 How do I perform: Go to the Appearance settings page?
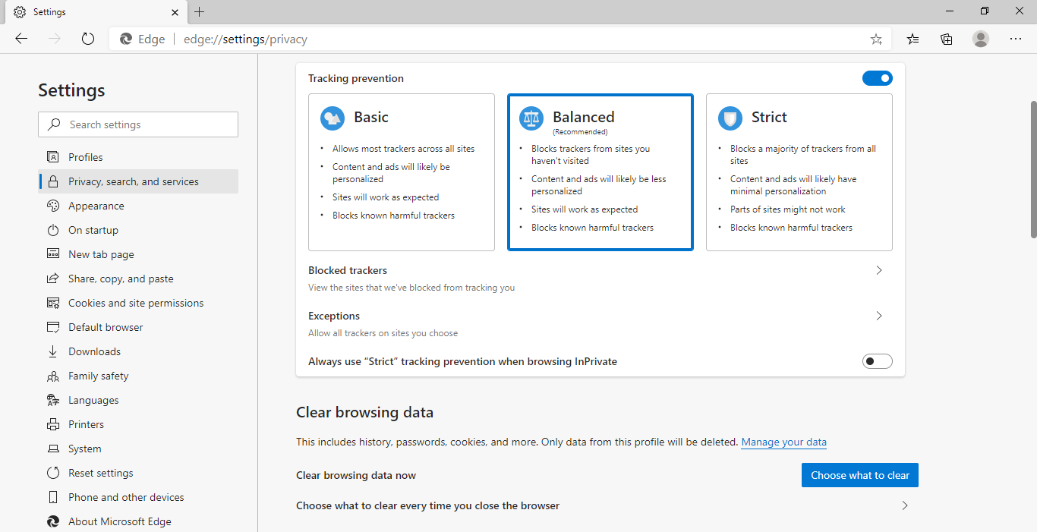pyautogui.click(x=96, y=206)
